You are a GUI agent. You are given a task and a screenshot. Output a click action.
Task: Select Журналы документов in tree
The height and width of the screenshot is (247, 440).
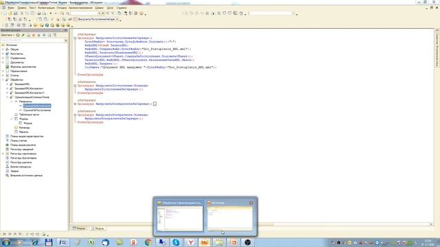point(23,67)
